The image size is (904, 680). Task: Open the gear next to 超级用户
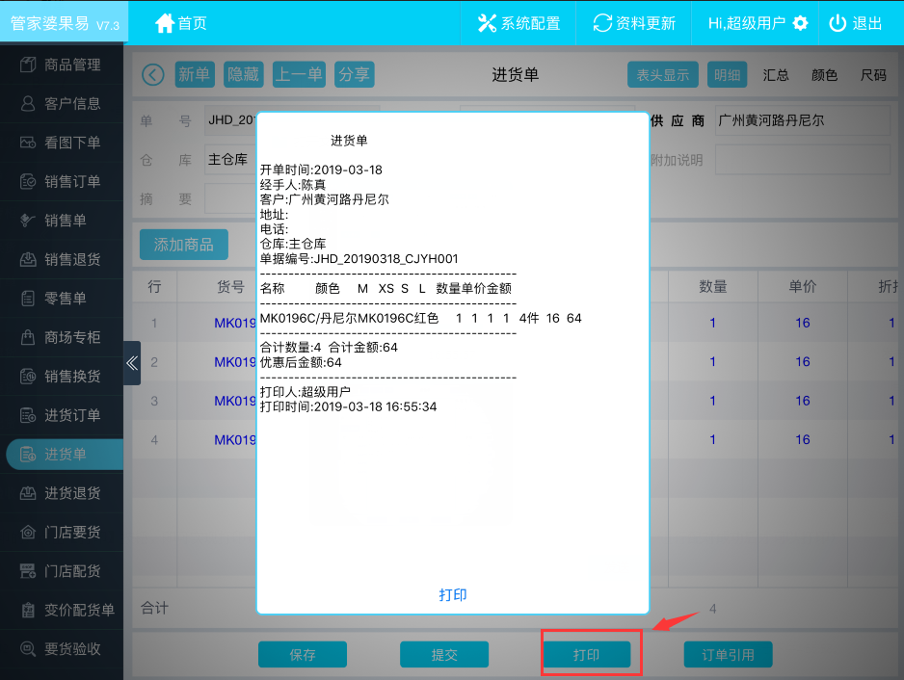point(800,23)
